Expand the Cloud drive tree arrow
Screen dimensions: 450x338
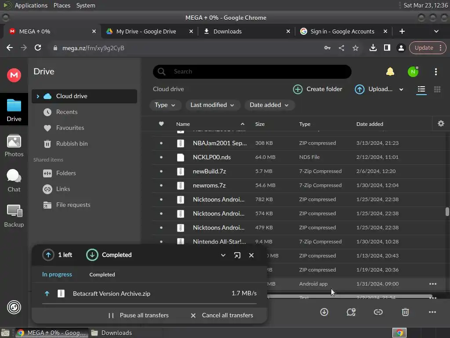click(x=38, y=96)
